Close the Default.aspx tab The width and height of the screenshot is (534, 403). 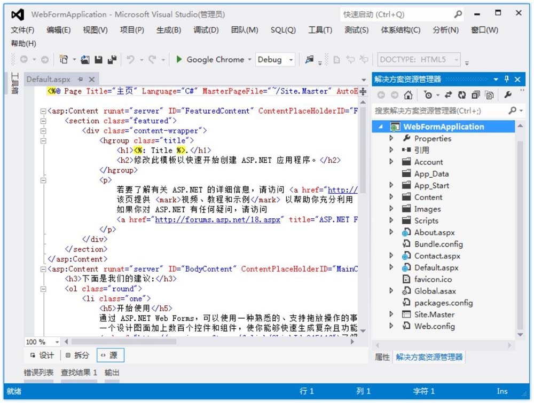(x=92, y=80)
